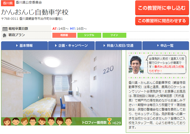Viewport: 190px width, 134px height.
Task: Click この教習所に問合わせする button
Action: (162, 21)
